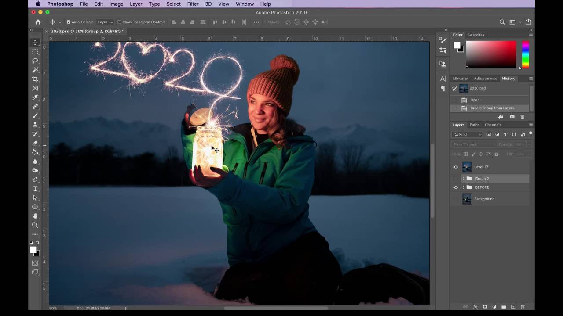This screenshot has height=316, width=563.
Task: Click the hue spectrum slider strip
Action: [525, 54]
